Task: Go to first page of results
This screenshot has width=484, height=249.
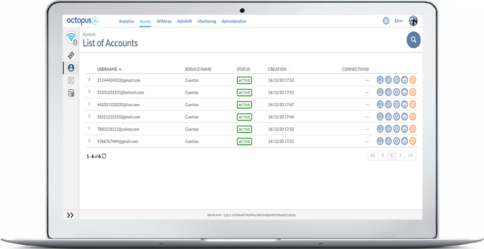Action: tap(372, 155)
